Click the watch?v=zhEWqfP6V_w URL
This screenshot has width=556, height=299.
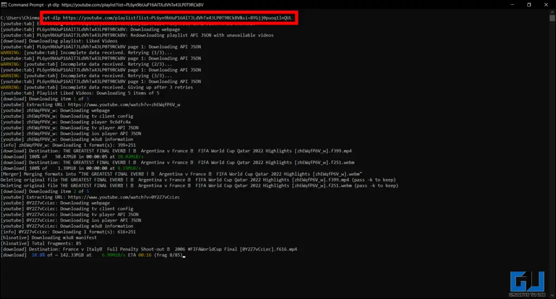pos(124,105)
